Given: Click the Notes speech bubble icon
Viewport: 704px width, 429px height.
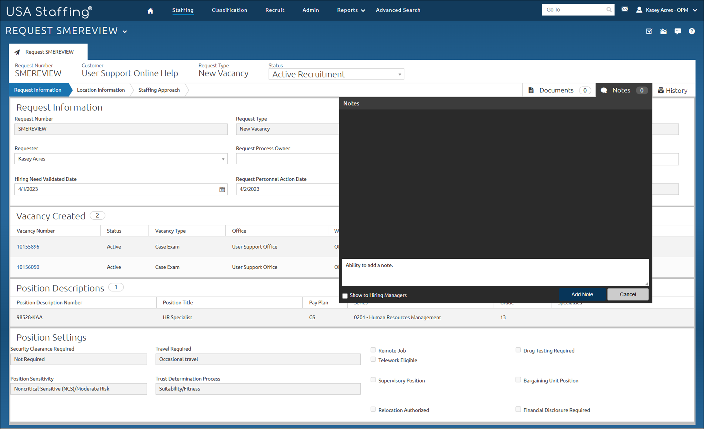Looking at the screenshot, I should point(604,90).
